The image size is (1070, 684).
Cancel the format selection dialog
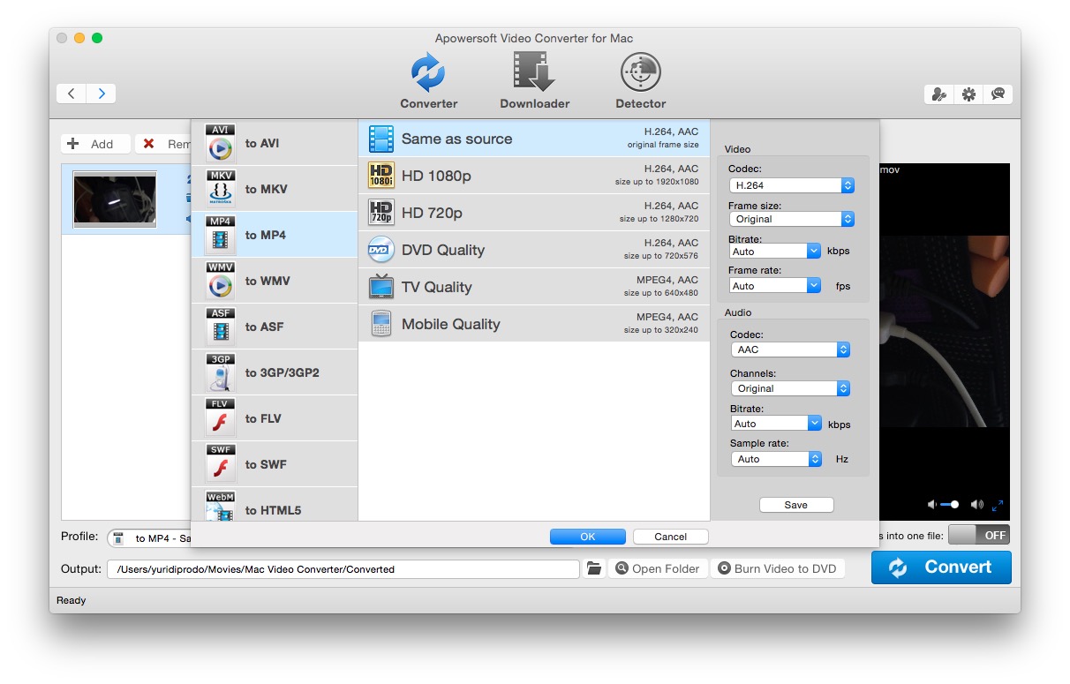tap(671, 537)
